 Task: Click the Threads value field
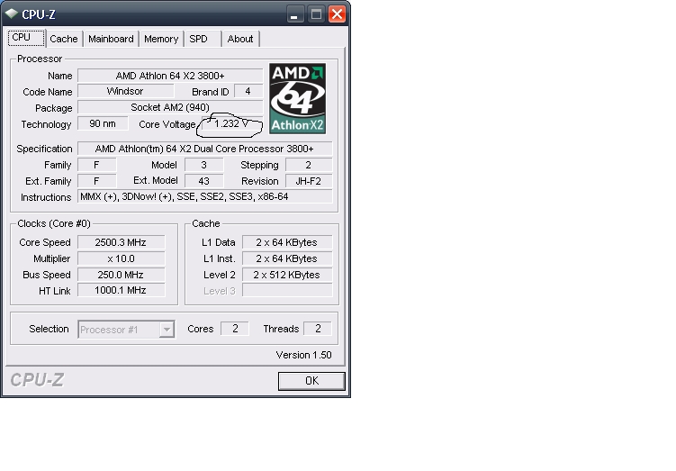(318, 329)
